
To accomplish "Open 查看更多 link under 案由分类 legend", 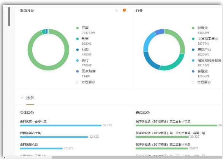I will pos(88,82).
